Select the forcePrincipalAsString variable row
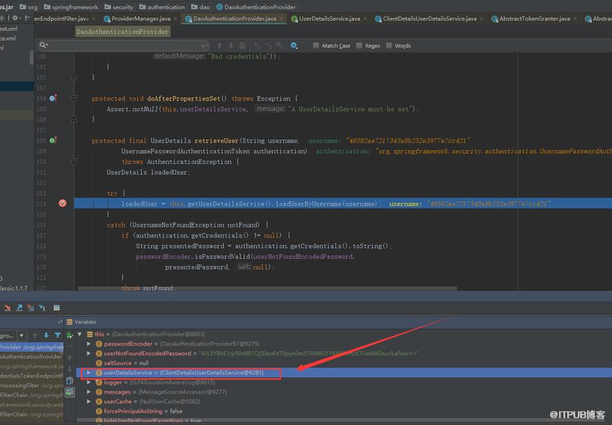This screenshot has width=612, height=425. pyautogui.click(x=344, y=411)
